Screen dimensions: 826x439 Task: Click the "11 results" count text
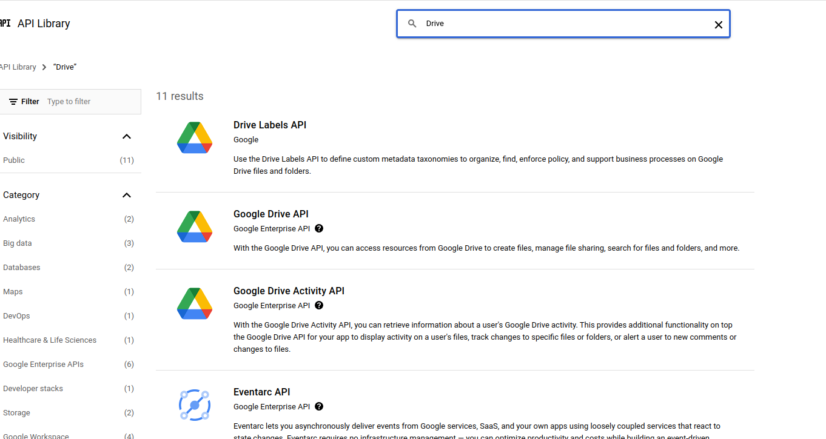tap(180, 96)
